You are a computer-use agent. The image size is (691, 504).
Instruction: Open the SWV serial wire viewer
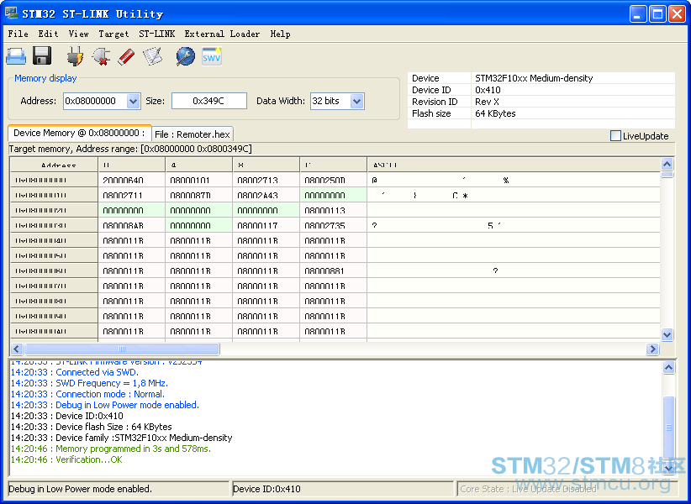[x=212, y=56]
